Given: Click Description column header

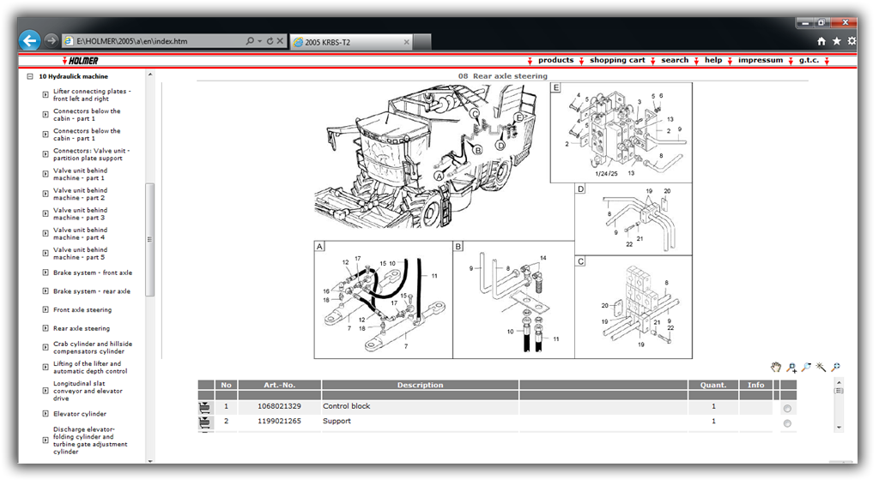Looking at the screenshot, I should (x=420, y=385).
